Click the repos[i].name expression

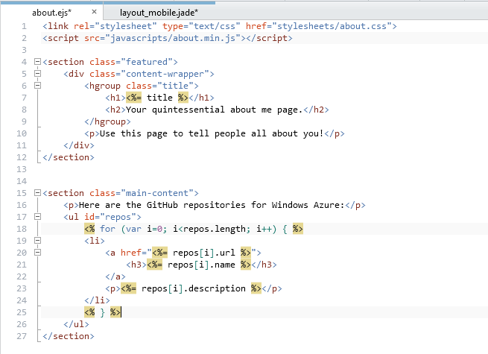tap(201, 265)
